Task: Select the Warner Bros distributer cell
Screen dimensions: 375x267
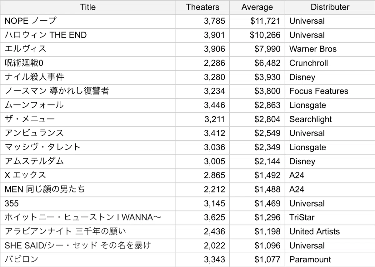Action: (330, 49)
